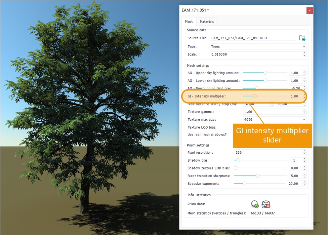Click the Specular exponent slider handle

click(244, 183)
